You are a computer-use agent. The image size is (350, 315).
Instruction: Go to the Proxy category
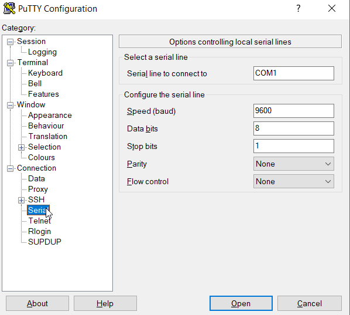[38, 189]
